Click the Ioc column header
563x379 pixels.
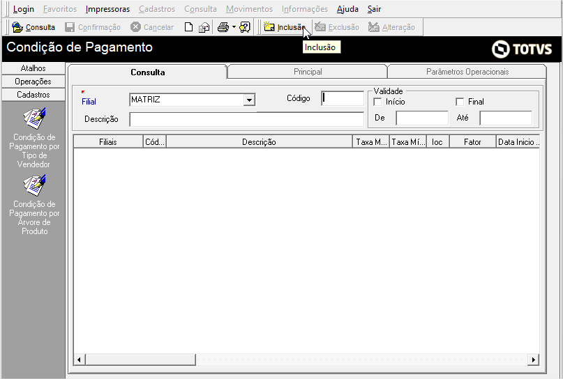pyautogui.click(x=437, y=142)
